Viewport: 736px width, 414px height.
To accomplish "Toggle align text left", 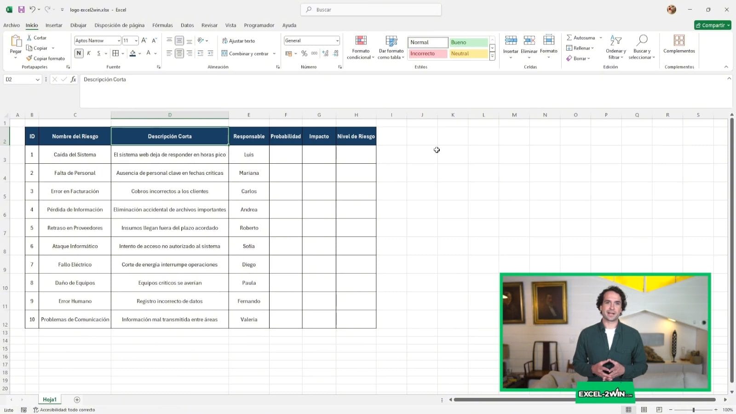I will [169, 53].
